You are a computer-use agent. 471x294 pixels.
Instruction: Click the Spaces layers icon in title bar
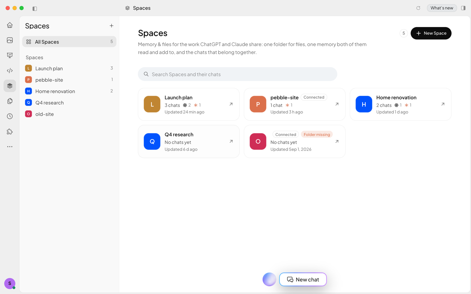pos(127,8)
